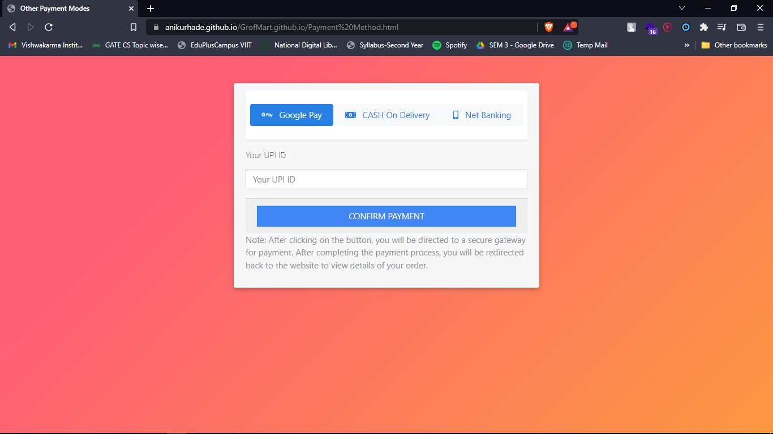
Task: Open the EduPlusCampus VIIT bookmark
Action: pyautogui.click(x=215, y=45)
